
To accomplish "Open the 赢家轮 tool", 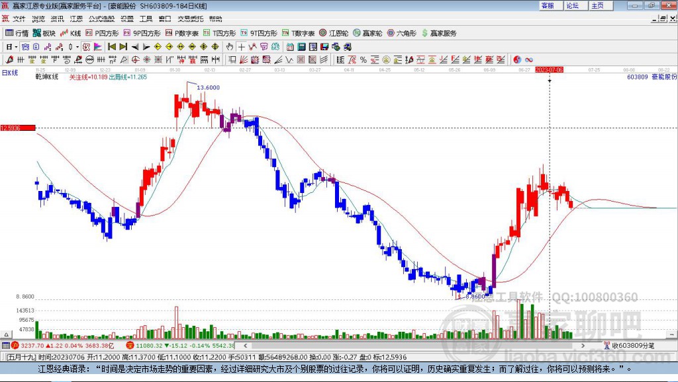I will [x=367, y=33].
